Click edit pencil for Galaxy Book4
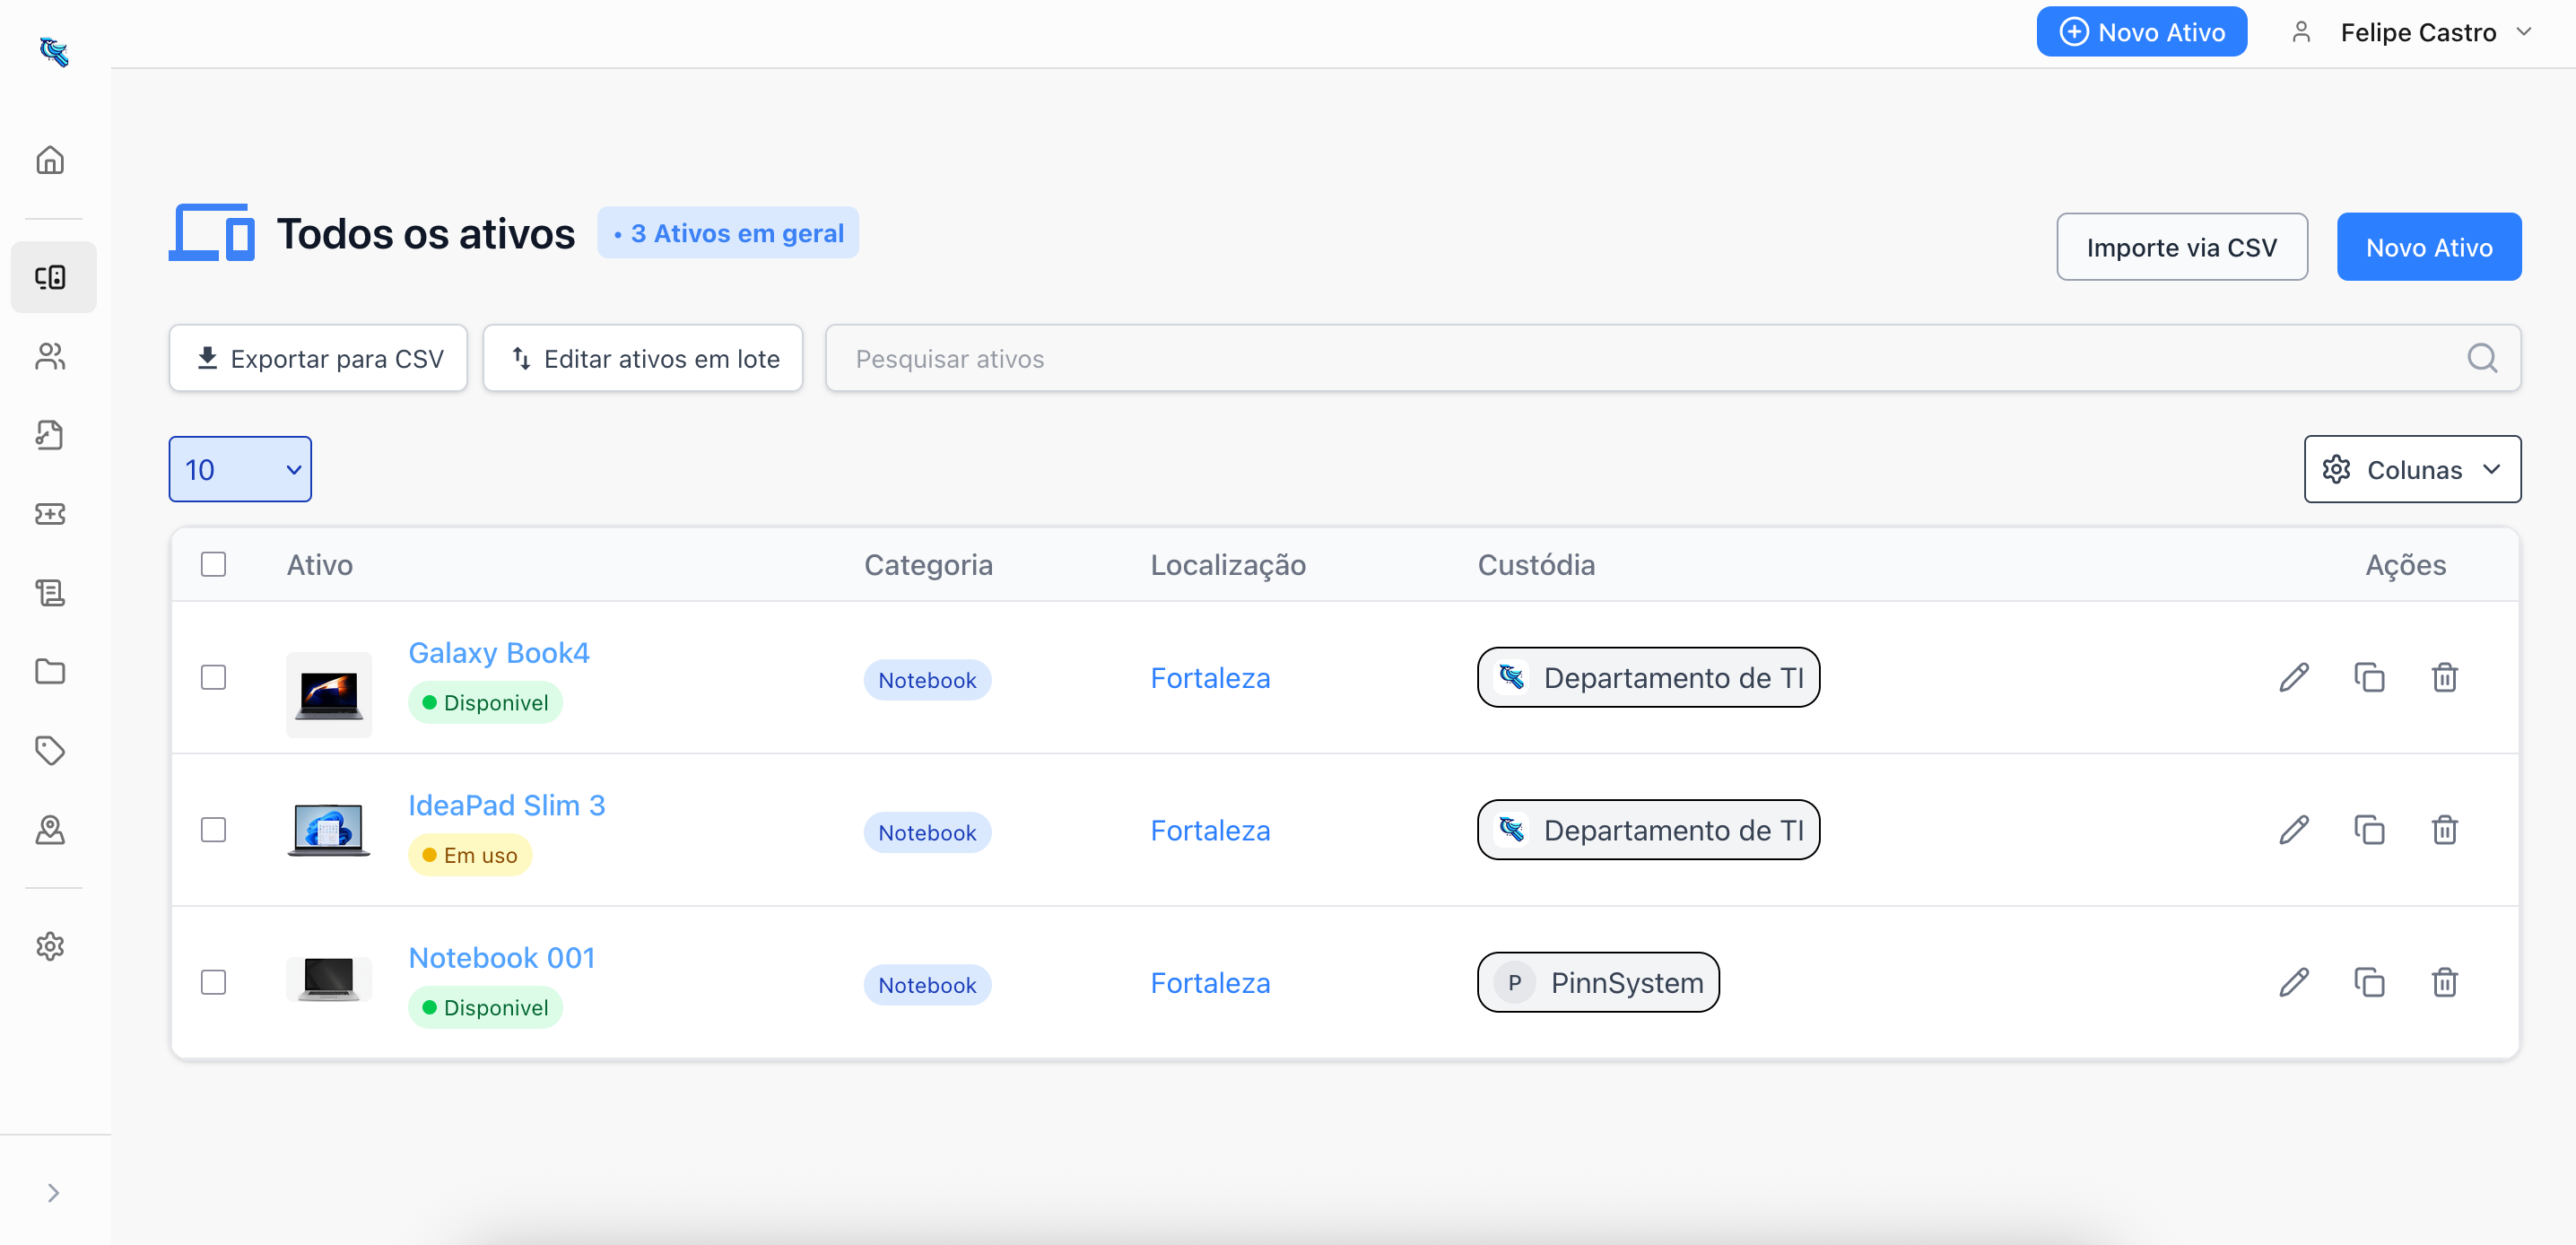The height and width of the screenshot is (1245, 2576). [x=2294, y=678]
